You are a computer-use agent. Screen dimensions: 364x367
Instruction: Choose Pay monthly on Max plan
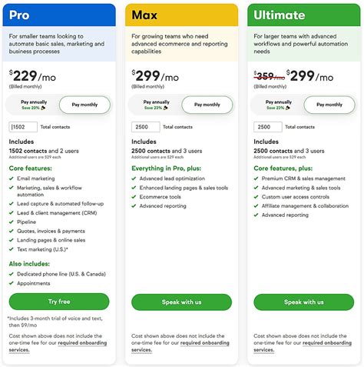click(x=207, y=105)
